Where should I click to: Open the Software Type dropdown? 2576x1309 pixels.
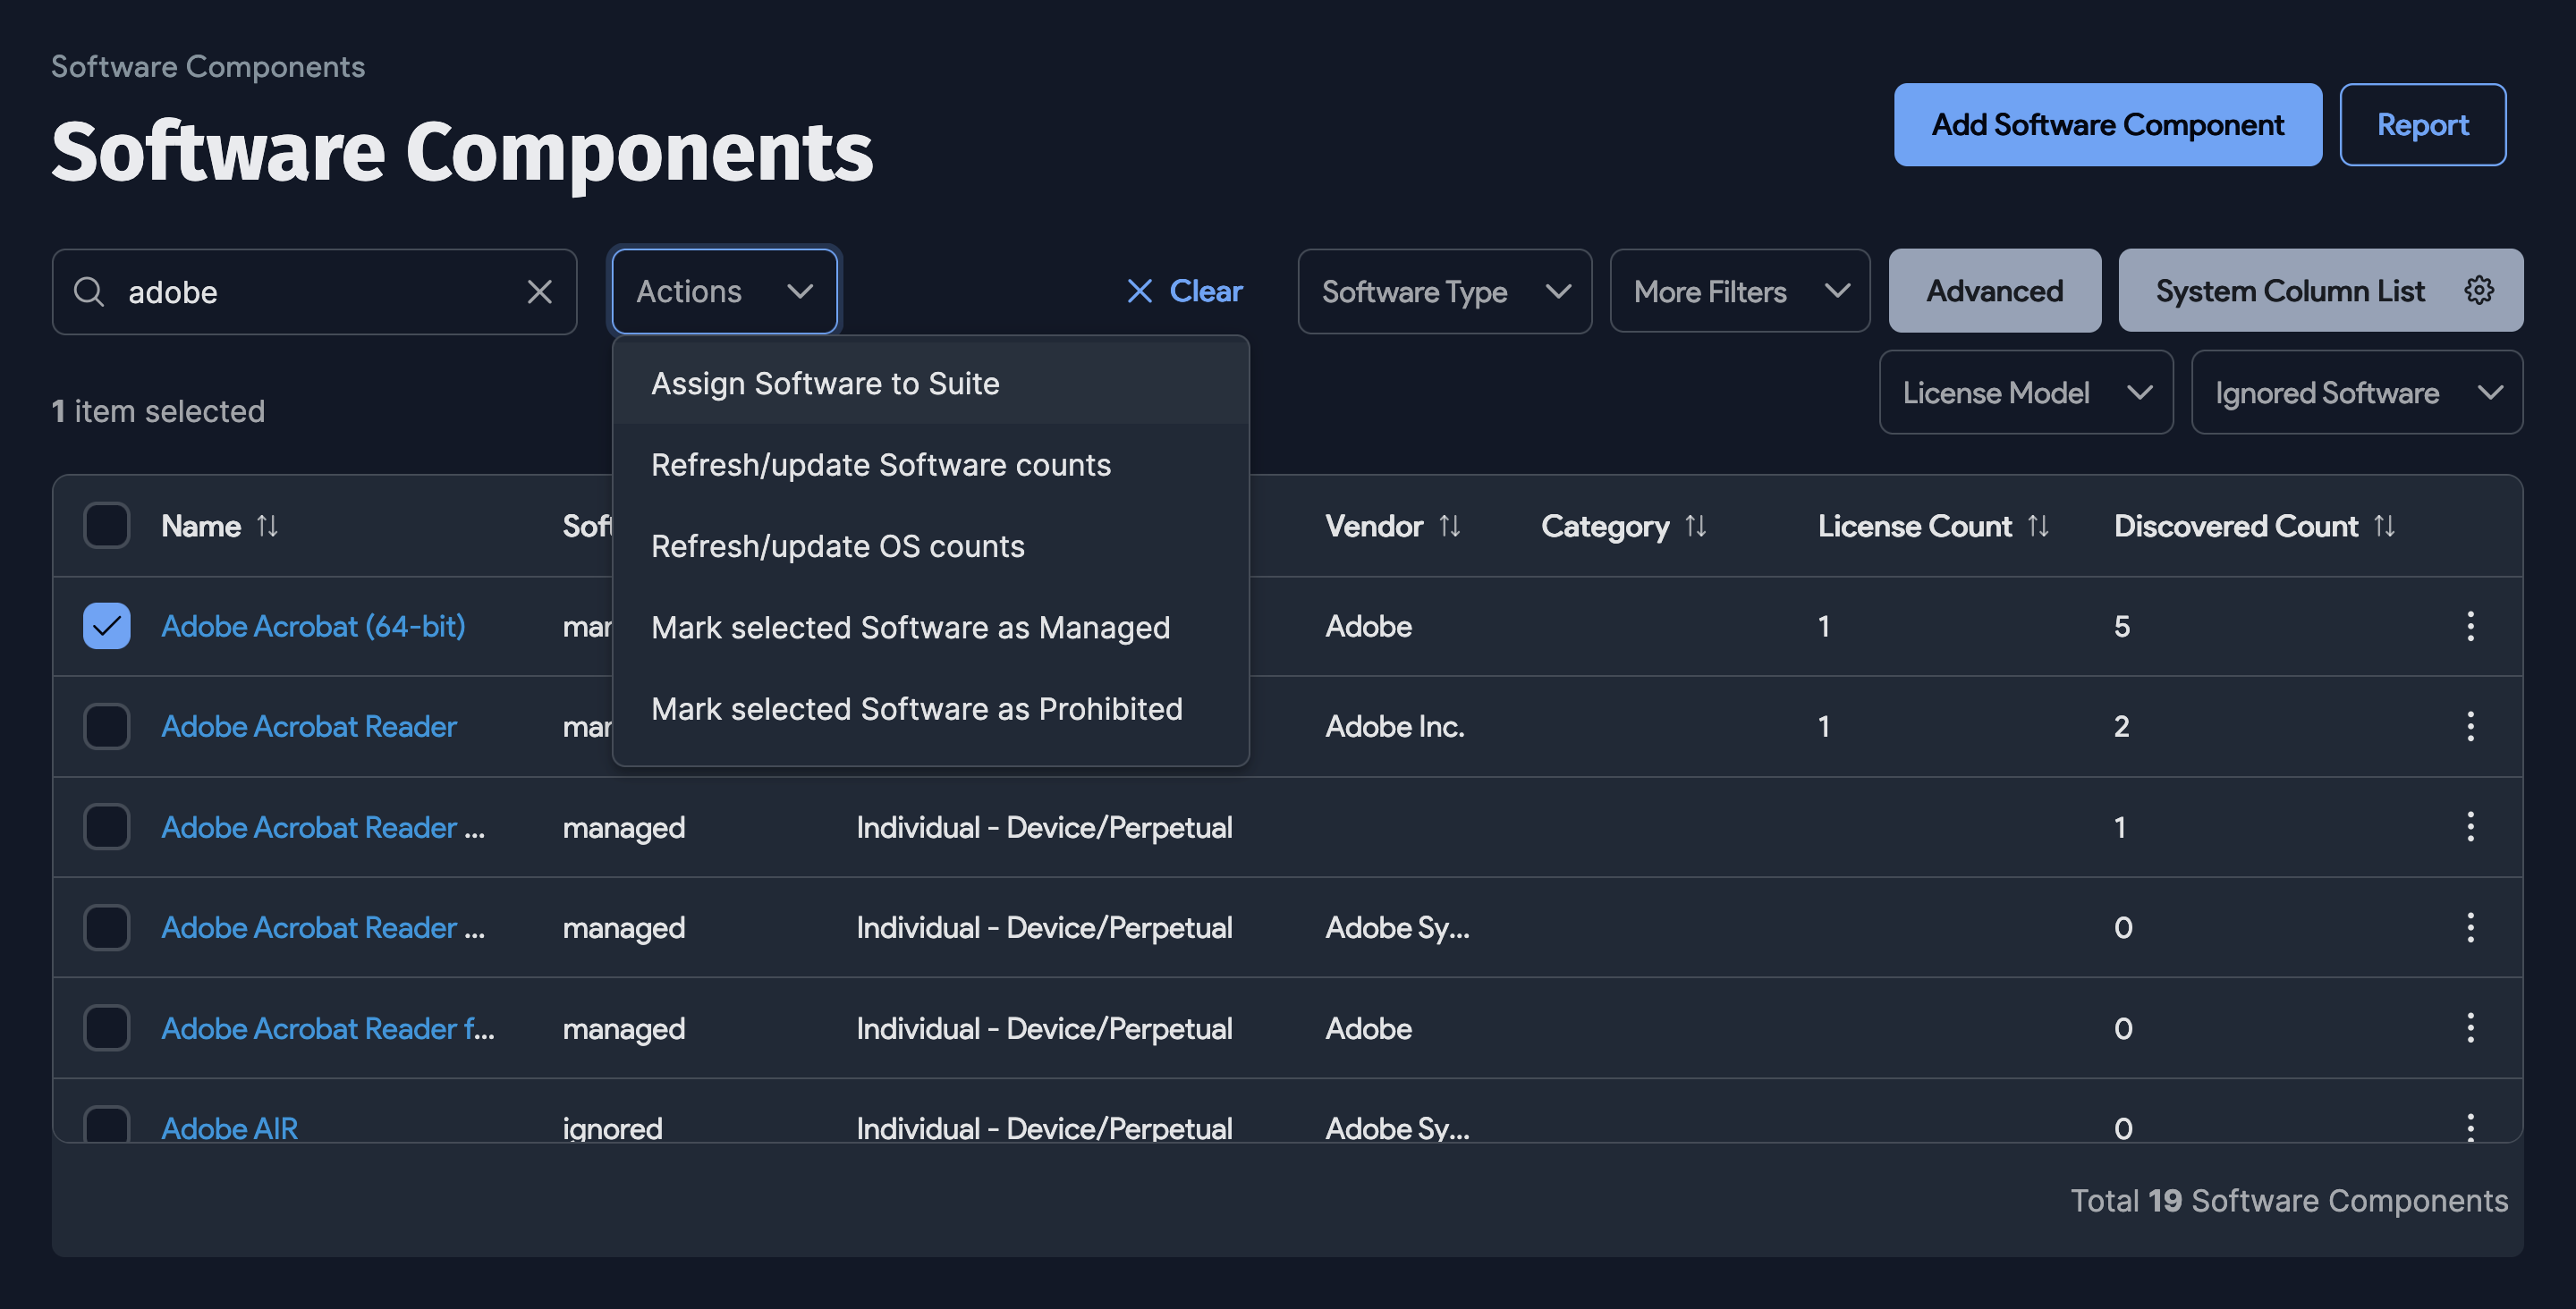pyautogui.click(x=1443, y=291)
